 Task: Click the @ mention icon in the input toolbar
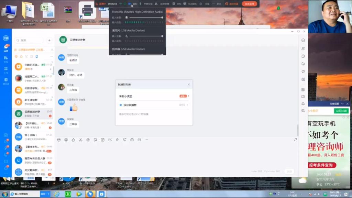click(88, 140)
